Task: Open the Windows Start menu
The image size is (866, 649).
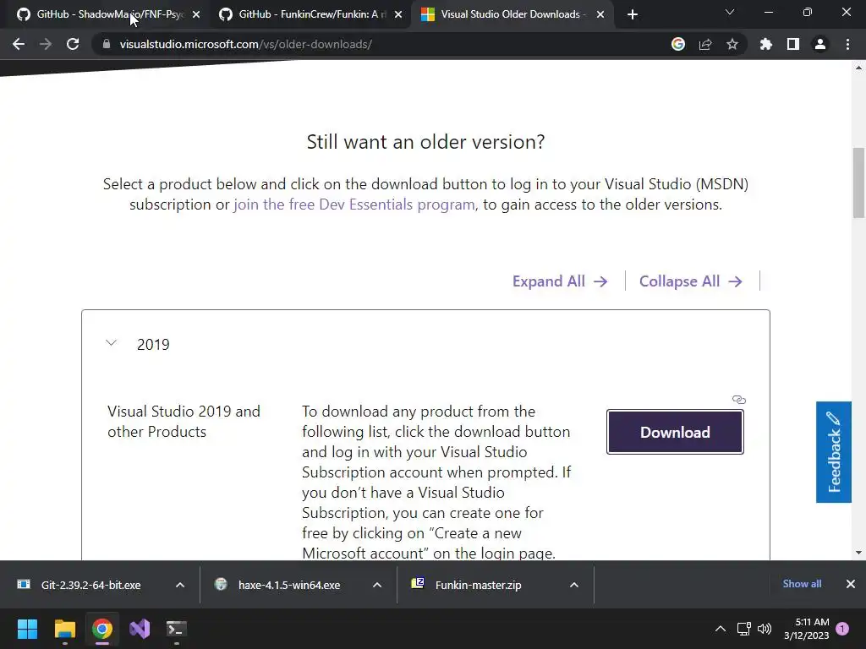Action: (27, 629)
